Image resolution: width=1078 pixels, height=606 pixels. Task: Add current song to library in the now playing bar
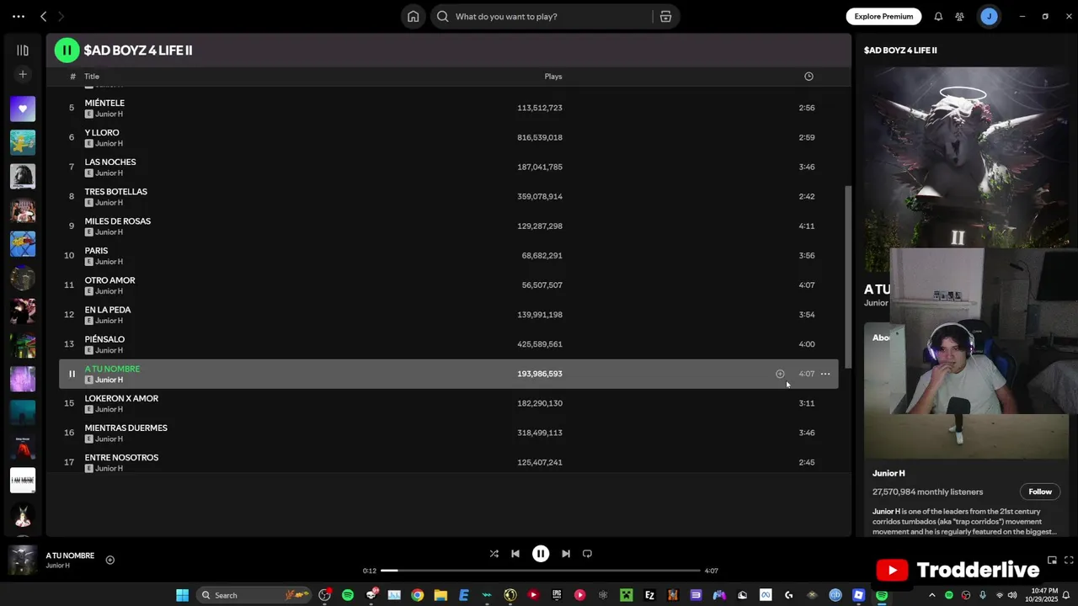coord(109,560)
